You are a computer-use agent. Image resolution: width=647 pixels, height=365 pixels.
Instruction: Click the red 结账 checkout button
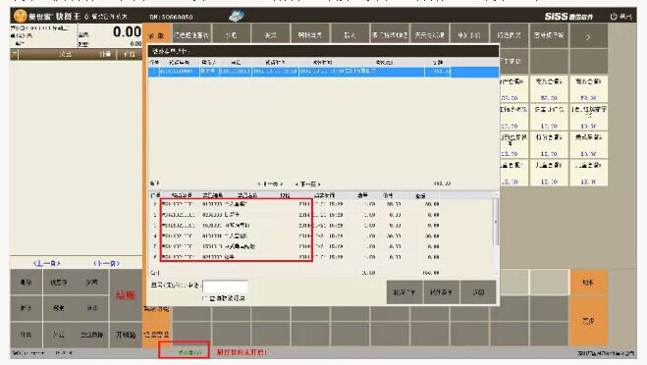coord(126,295)
